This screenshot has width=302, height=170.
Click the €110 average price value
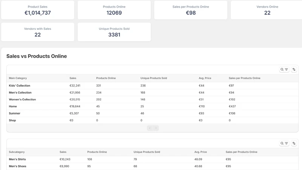pos(202,107)
